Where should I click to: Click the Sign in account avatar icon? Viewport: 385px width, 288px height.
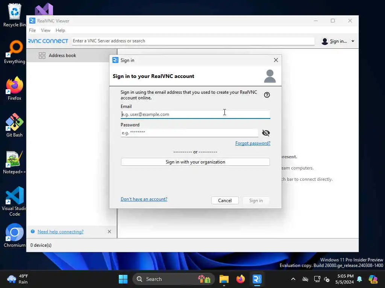click(325, 41)
